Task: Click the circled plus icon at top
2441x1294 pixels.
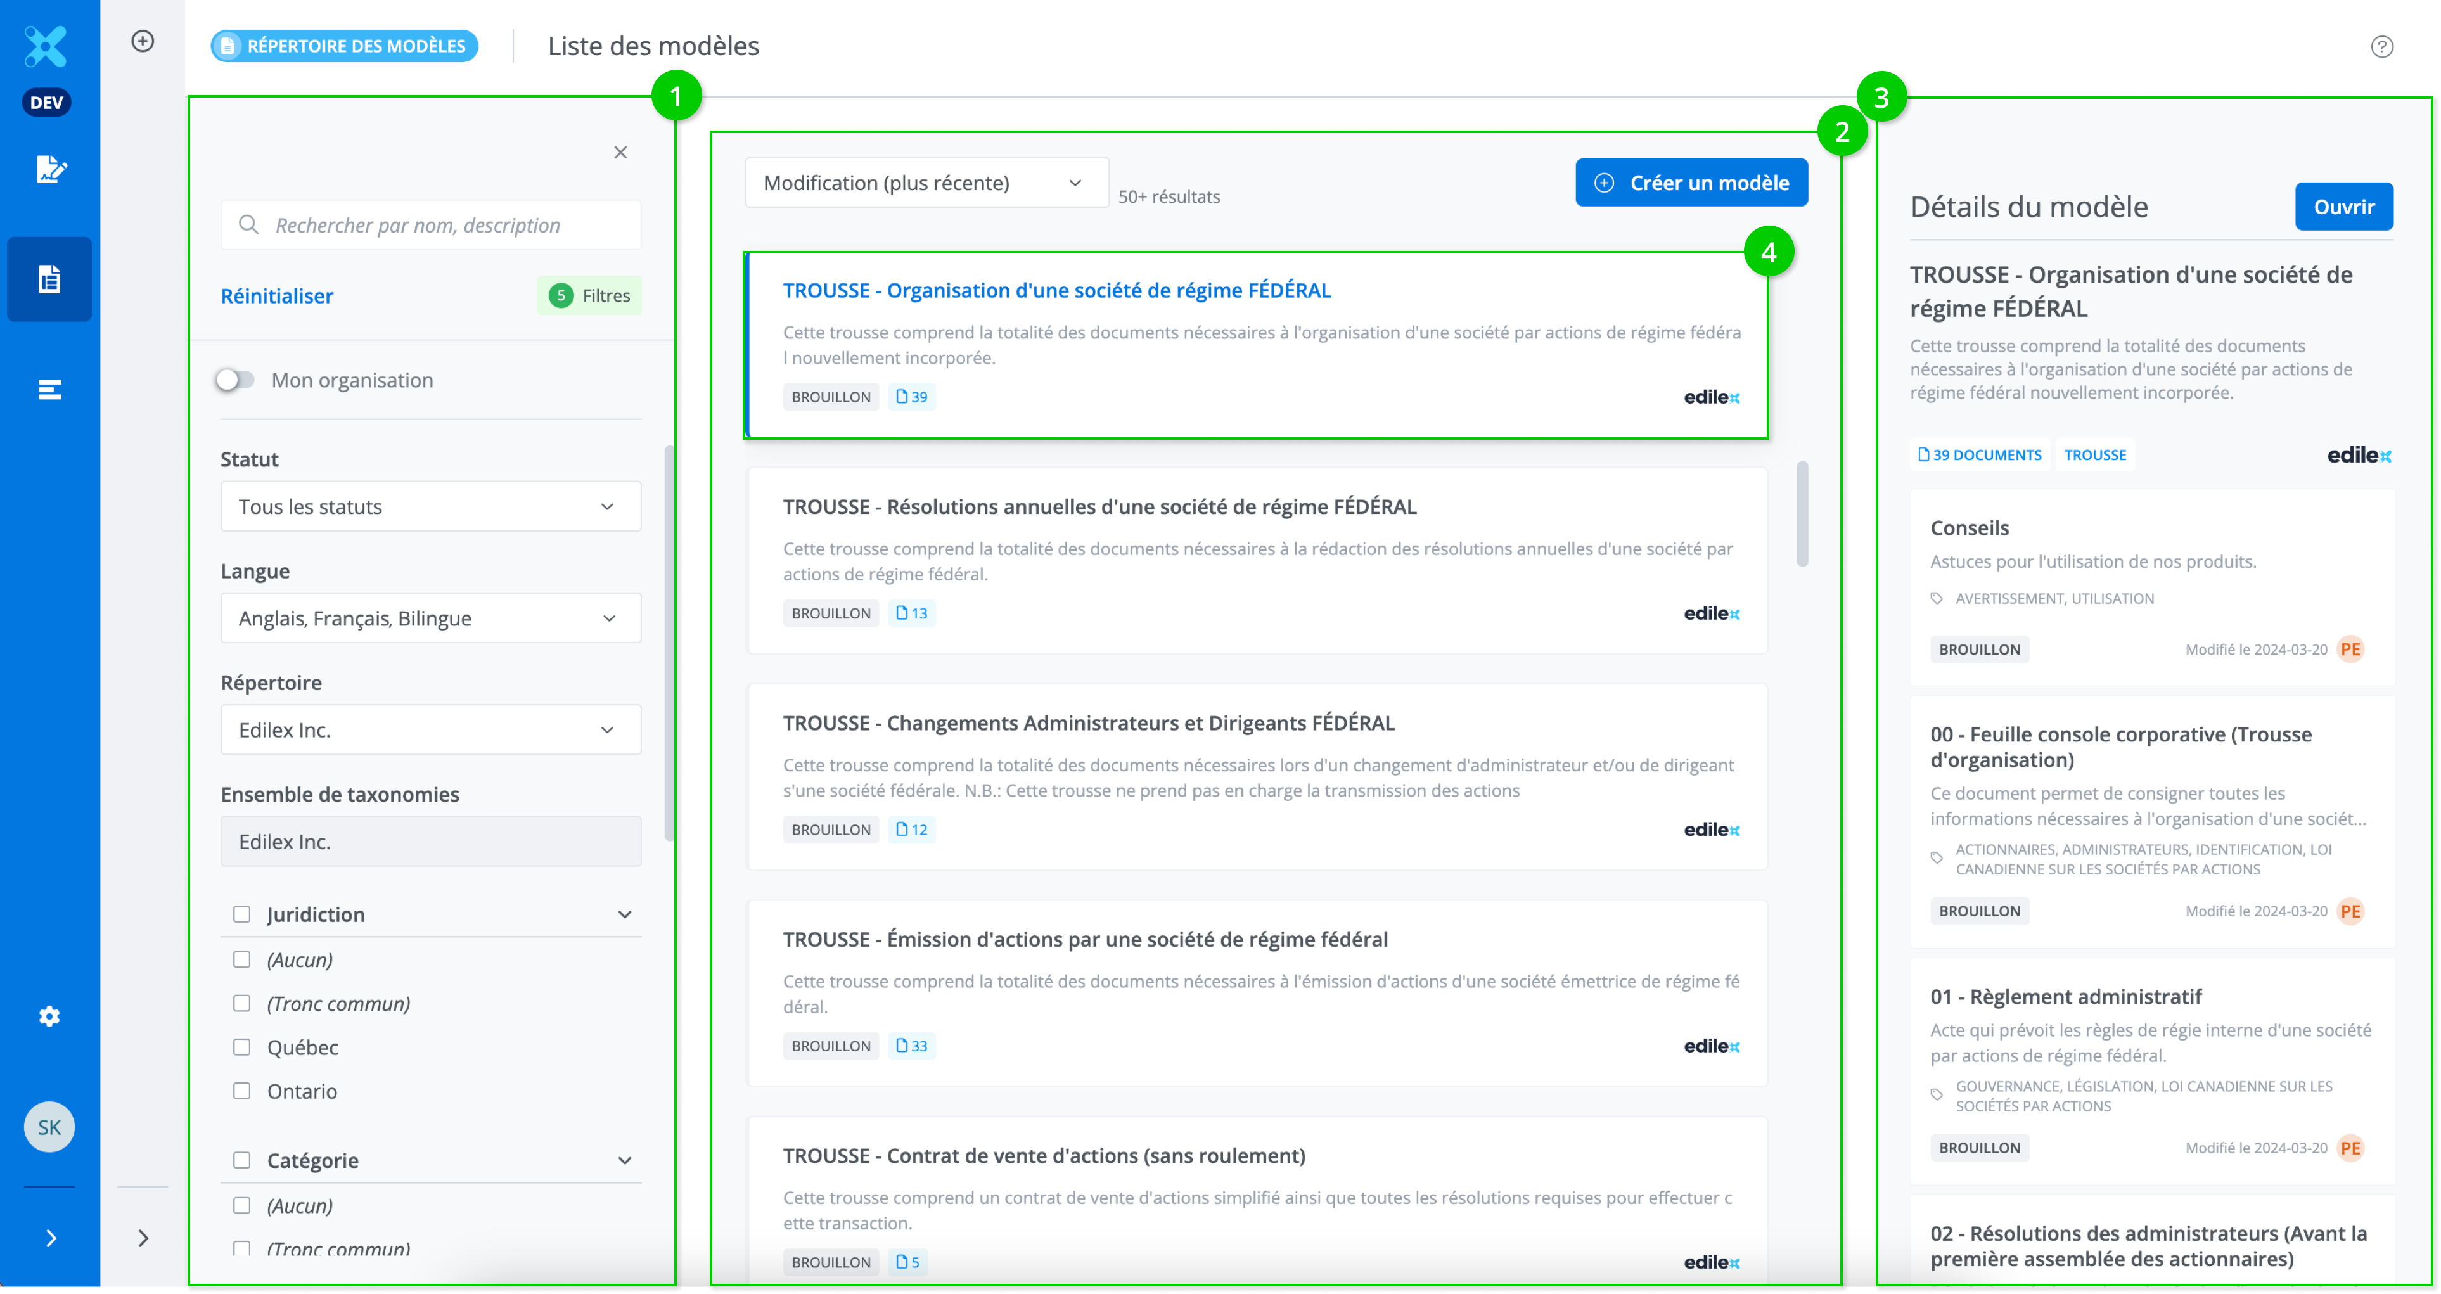Action: click(x=142, y=41)
